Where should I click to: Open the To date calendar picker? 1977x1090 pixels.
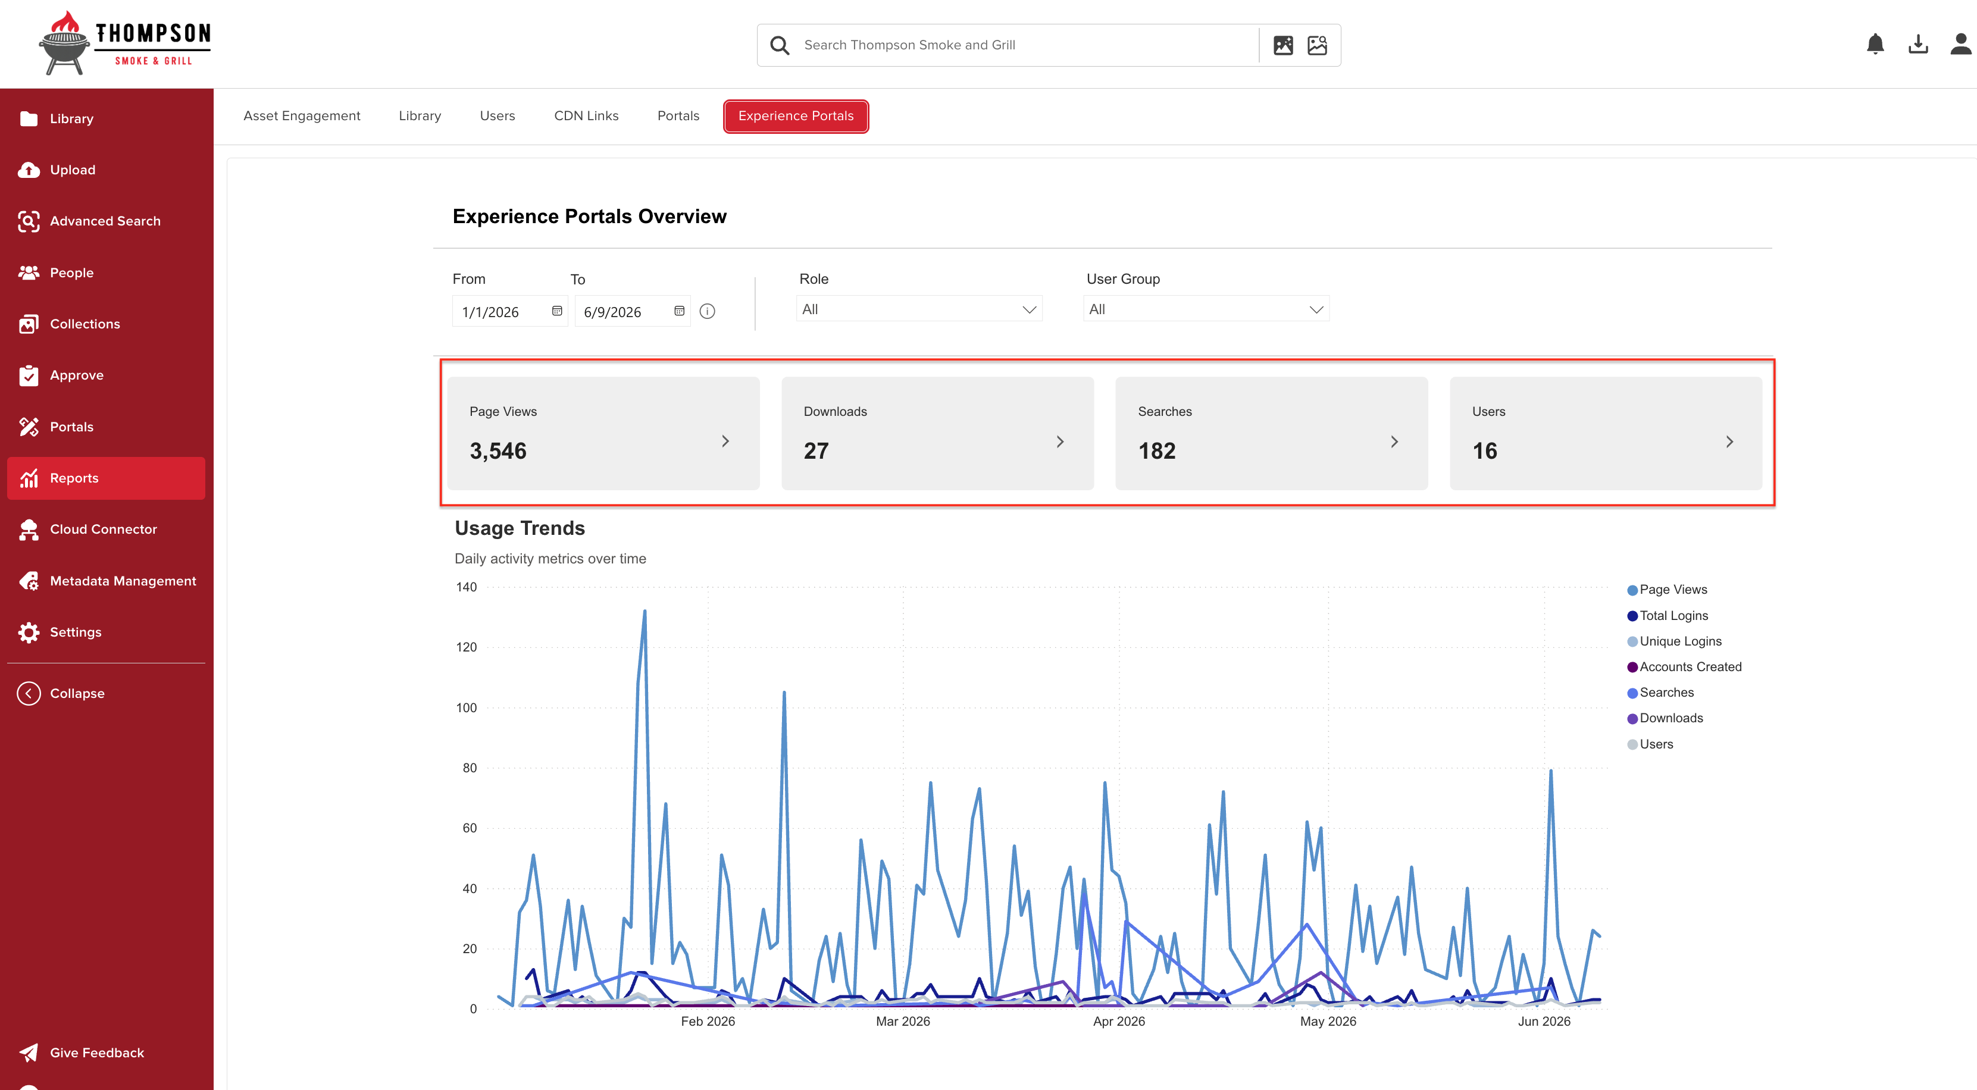point(679,311)
